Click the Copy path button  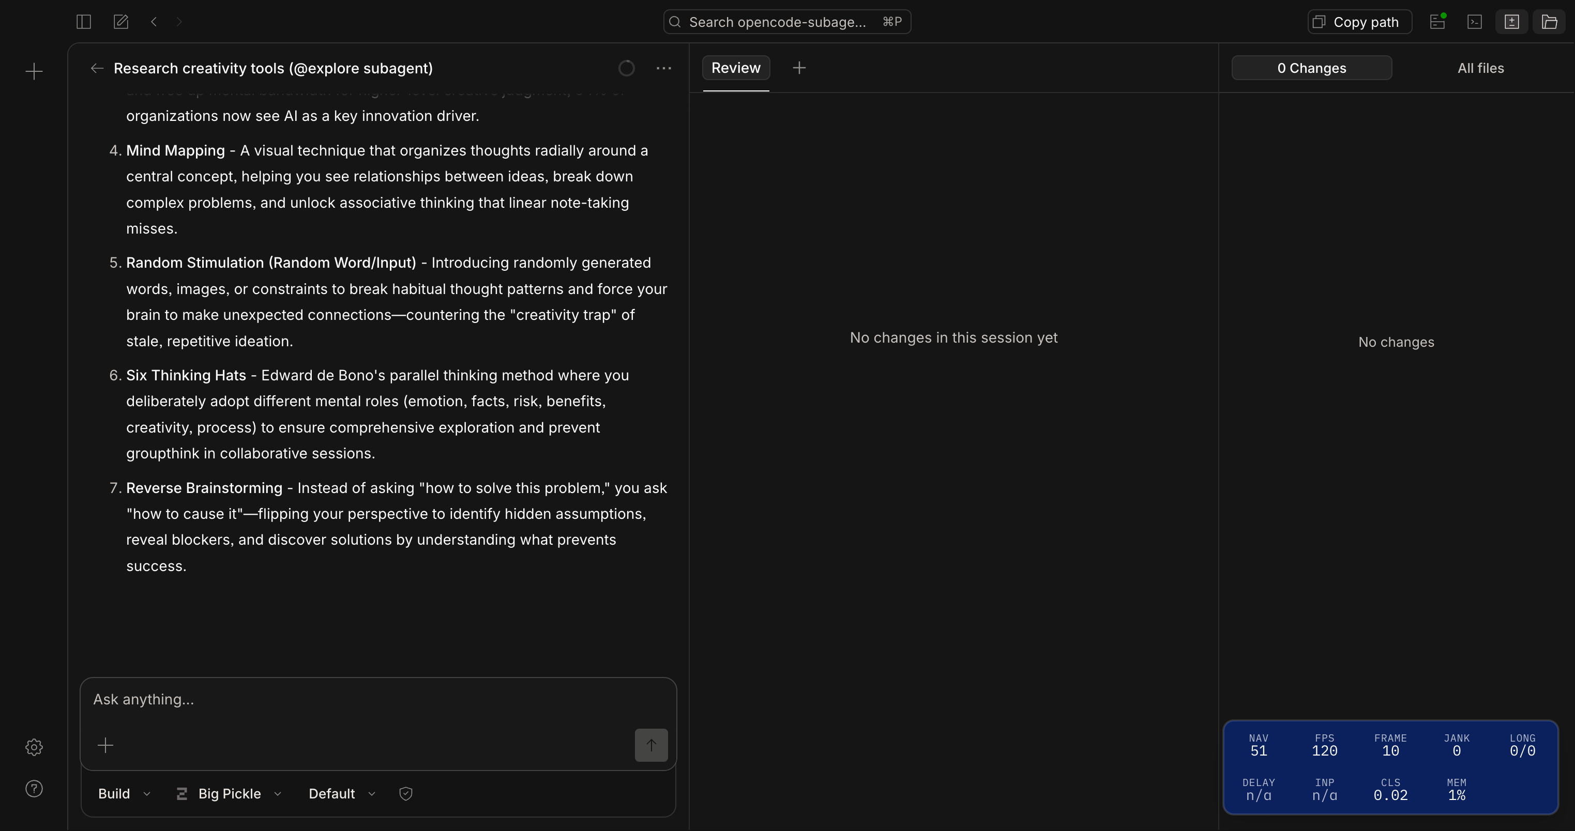pyautogui.click(x=1359, y=22)
